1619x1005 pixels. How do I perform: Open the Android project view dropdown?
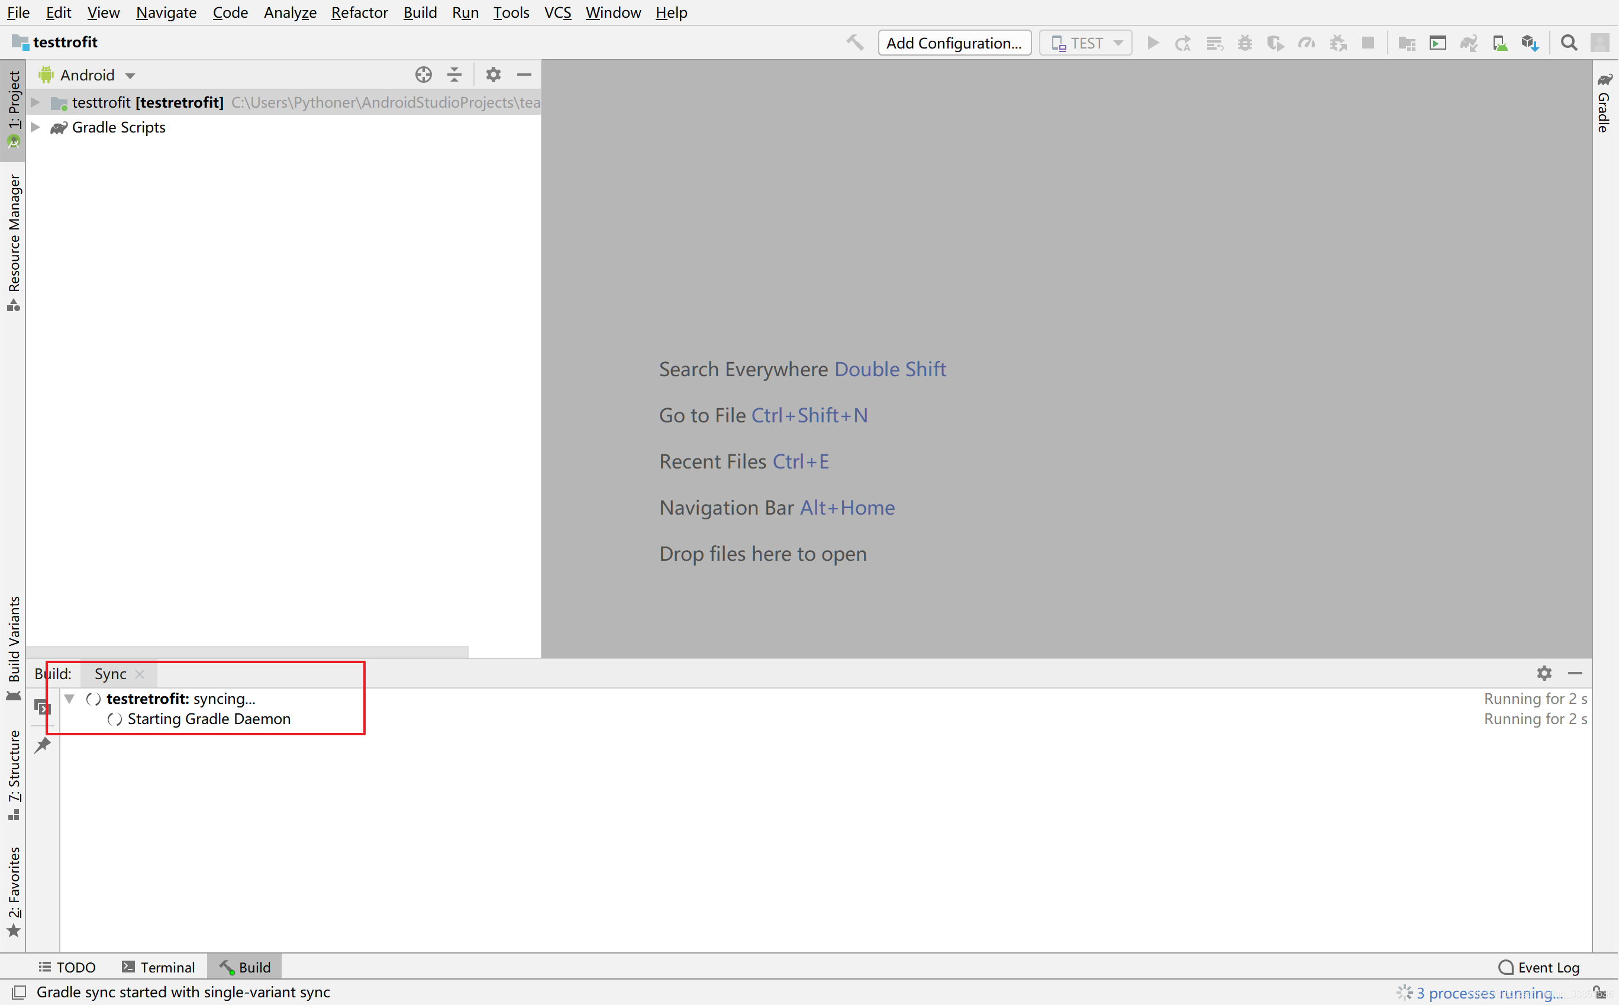(x=87, y=75)
